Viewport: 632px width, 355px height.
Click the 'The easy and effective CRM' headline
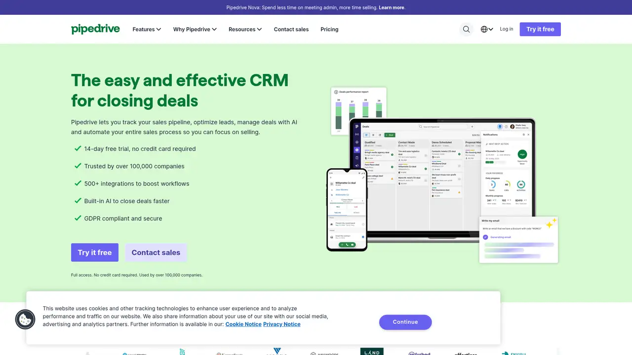[x=180, y=90]
